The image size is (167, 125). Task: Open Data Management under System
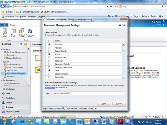pyautogui.click(x=15, y=68)
